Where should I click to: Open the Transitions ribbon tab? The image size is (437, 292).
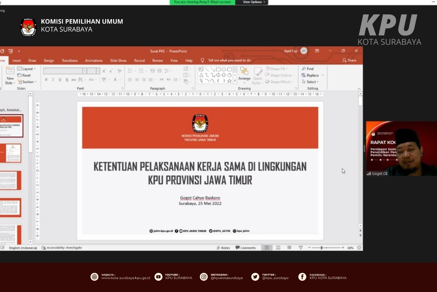pos(70,60)
